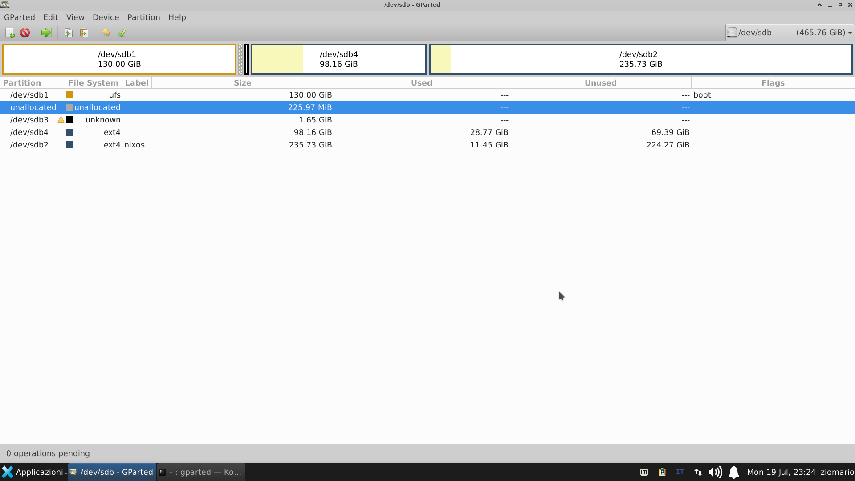This screenshot has width=855, height=481.
Task: Click the Paste partition clipboard icon
Action: pos(84,33)
